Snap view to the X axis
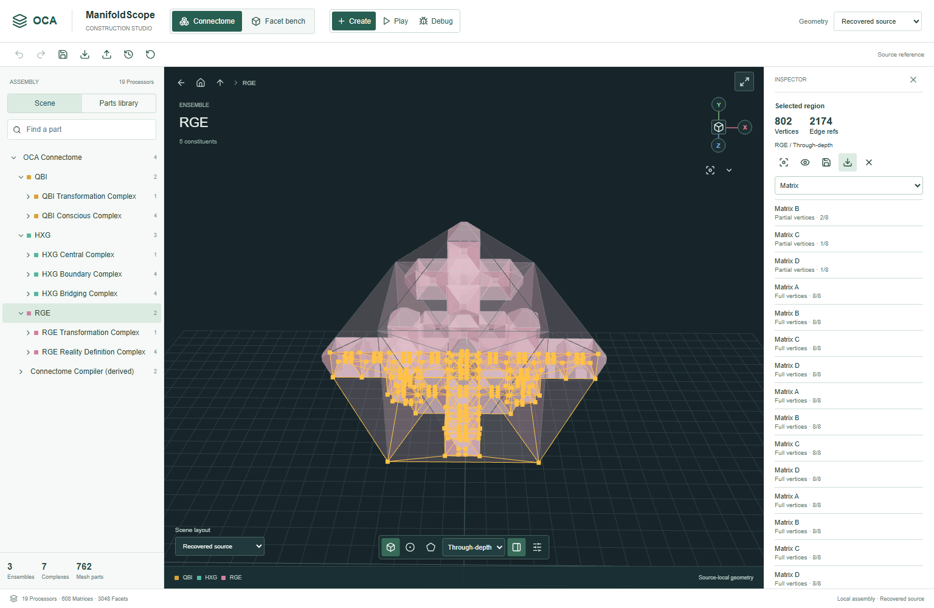 pos(745,127)
